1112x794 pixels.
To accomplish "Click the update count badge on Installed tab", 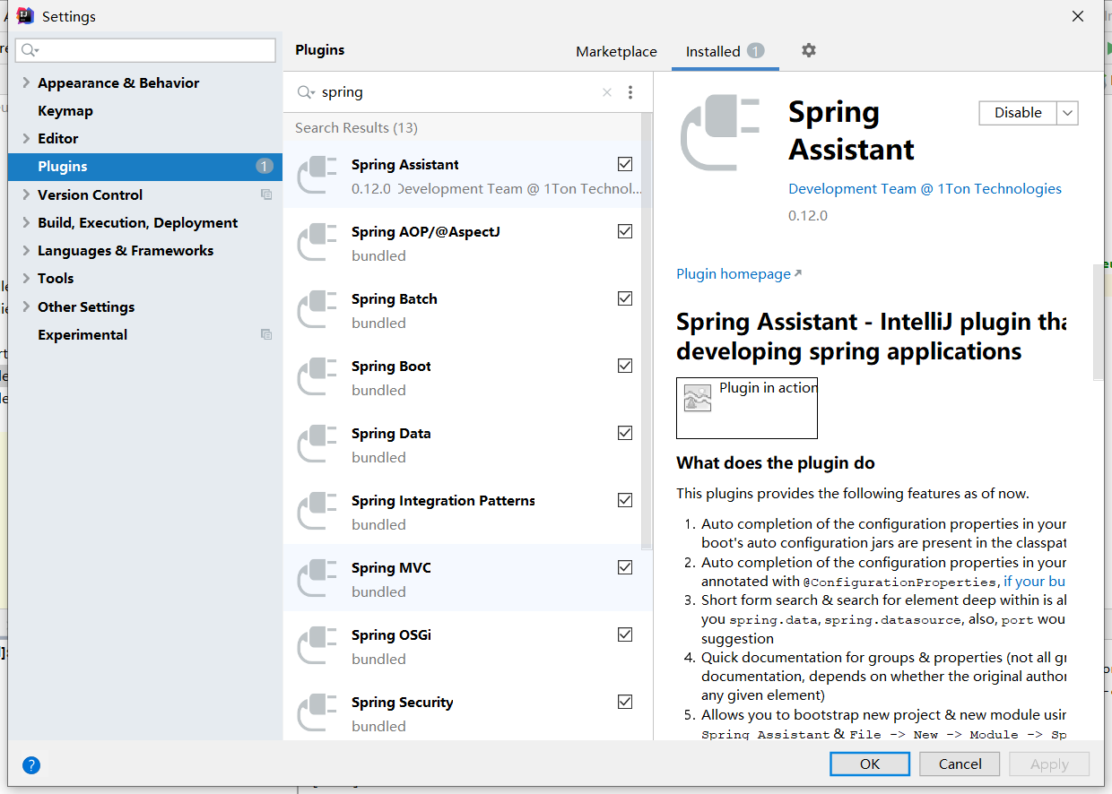I will (x=756, y=51).
